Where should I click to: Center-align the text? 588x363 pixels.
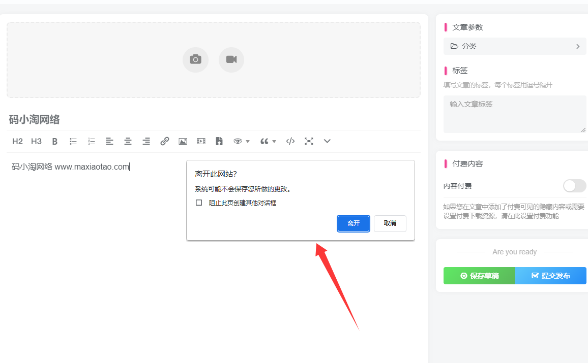(128, 141)
